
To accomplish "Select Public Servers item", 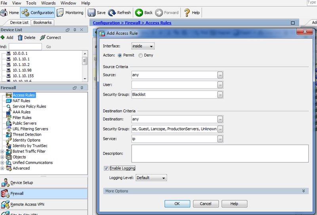I will coord(25,123).
